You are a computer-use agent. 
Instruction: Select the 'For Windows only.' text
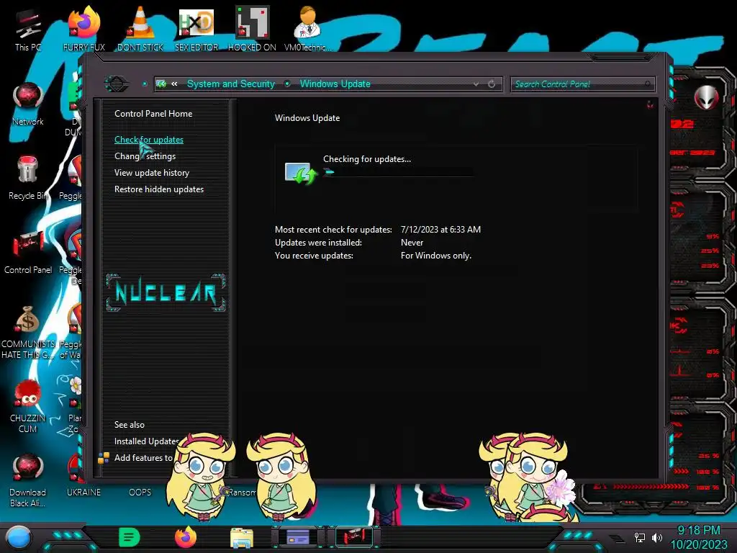coord(435,256)
